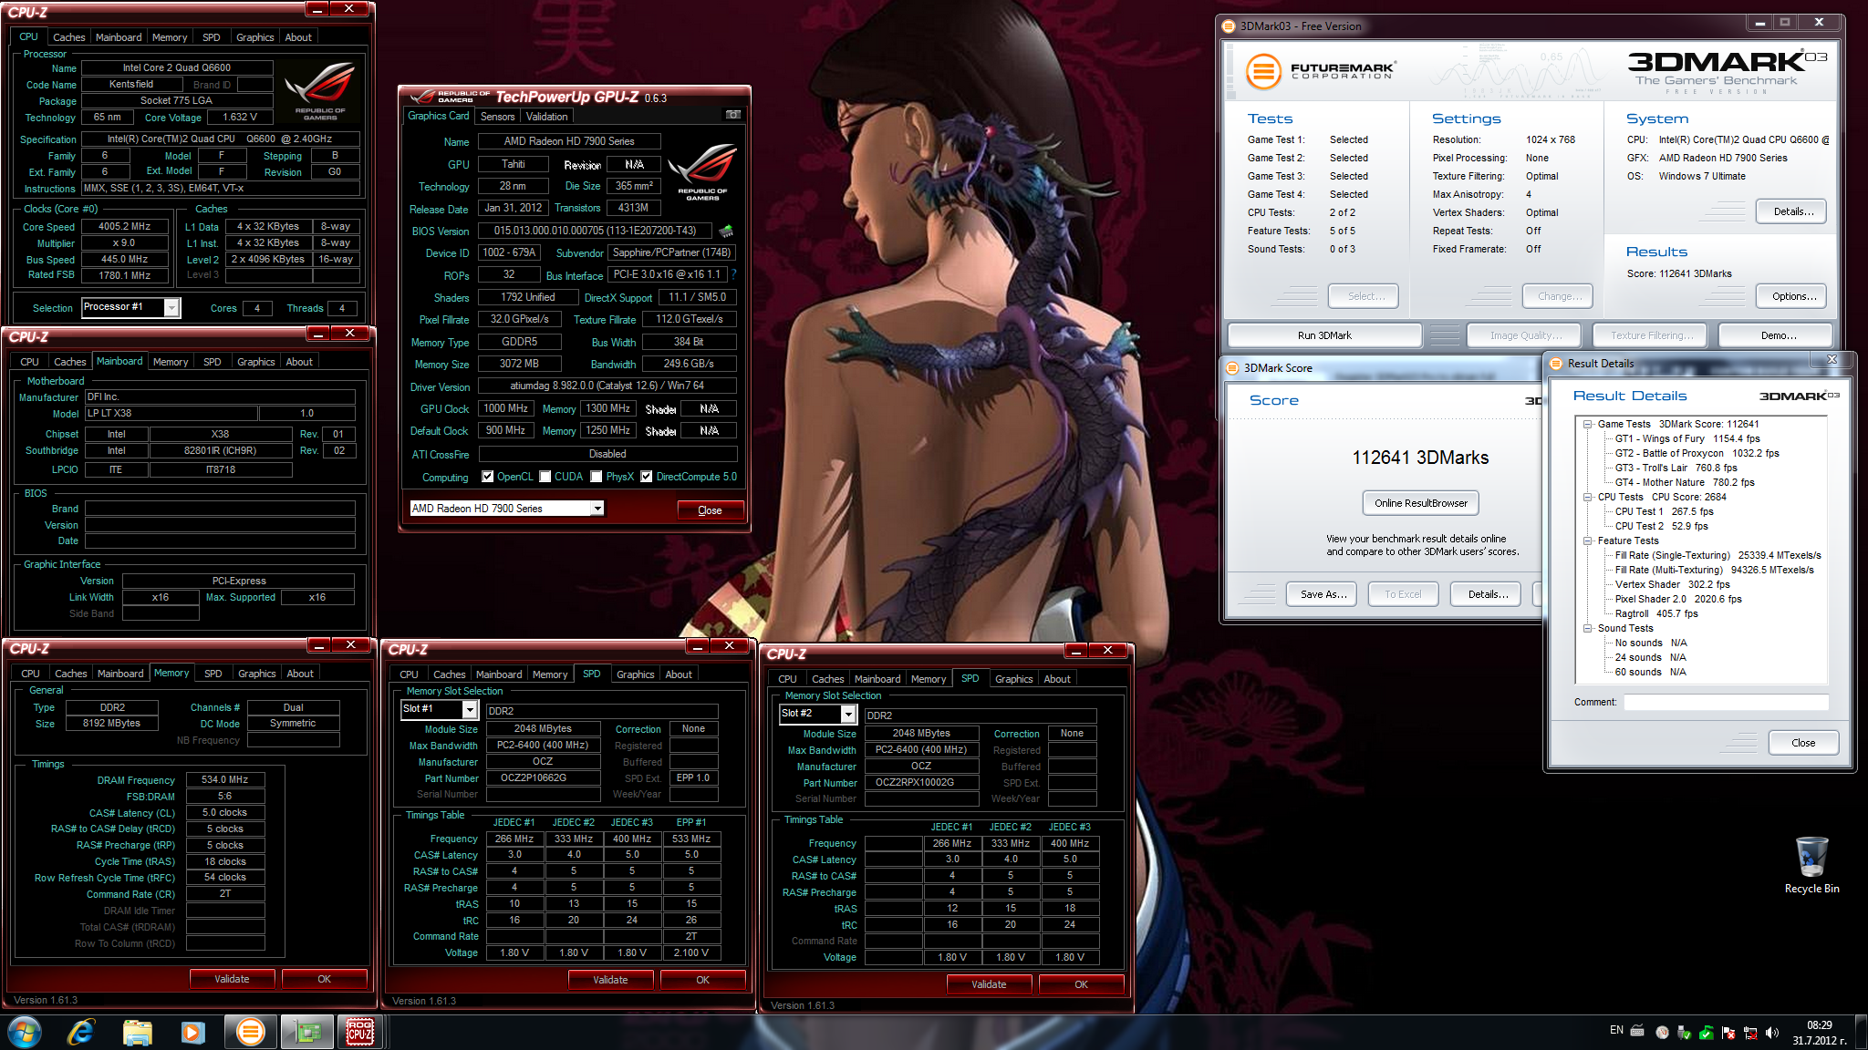Click the Bus Interface question mark in GPU-Z
This screenshot has height=1050, width=1868.
(733, 274)
